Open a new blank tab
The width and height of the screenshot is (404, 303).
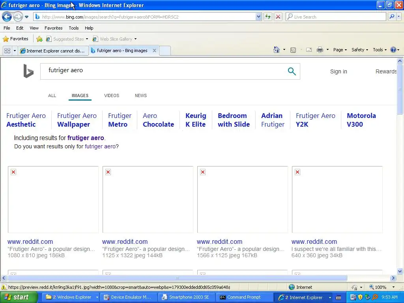[165, 50]
